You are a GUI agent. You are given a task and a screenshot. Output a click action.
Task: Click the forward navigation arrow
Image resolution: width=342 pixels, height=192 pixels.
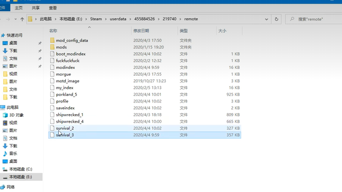pos(8,19)
